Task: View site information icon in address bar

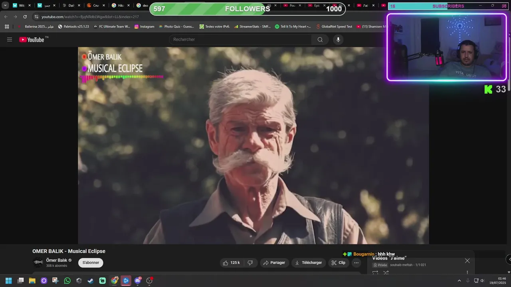Action: coord(36,17)
